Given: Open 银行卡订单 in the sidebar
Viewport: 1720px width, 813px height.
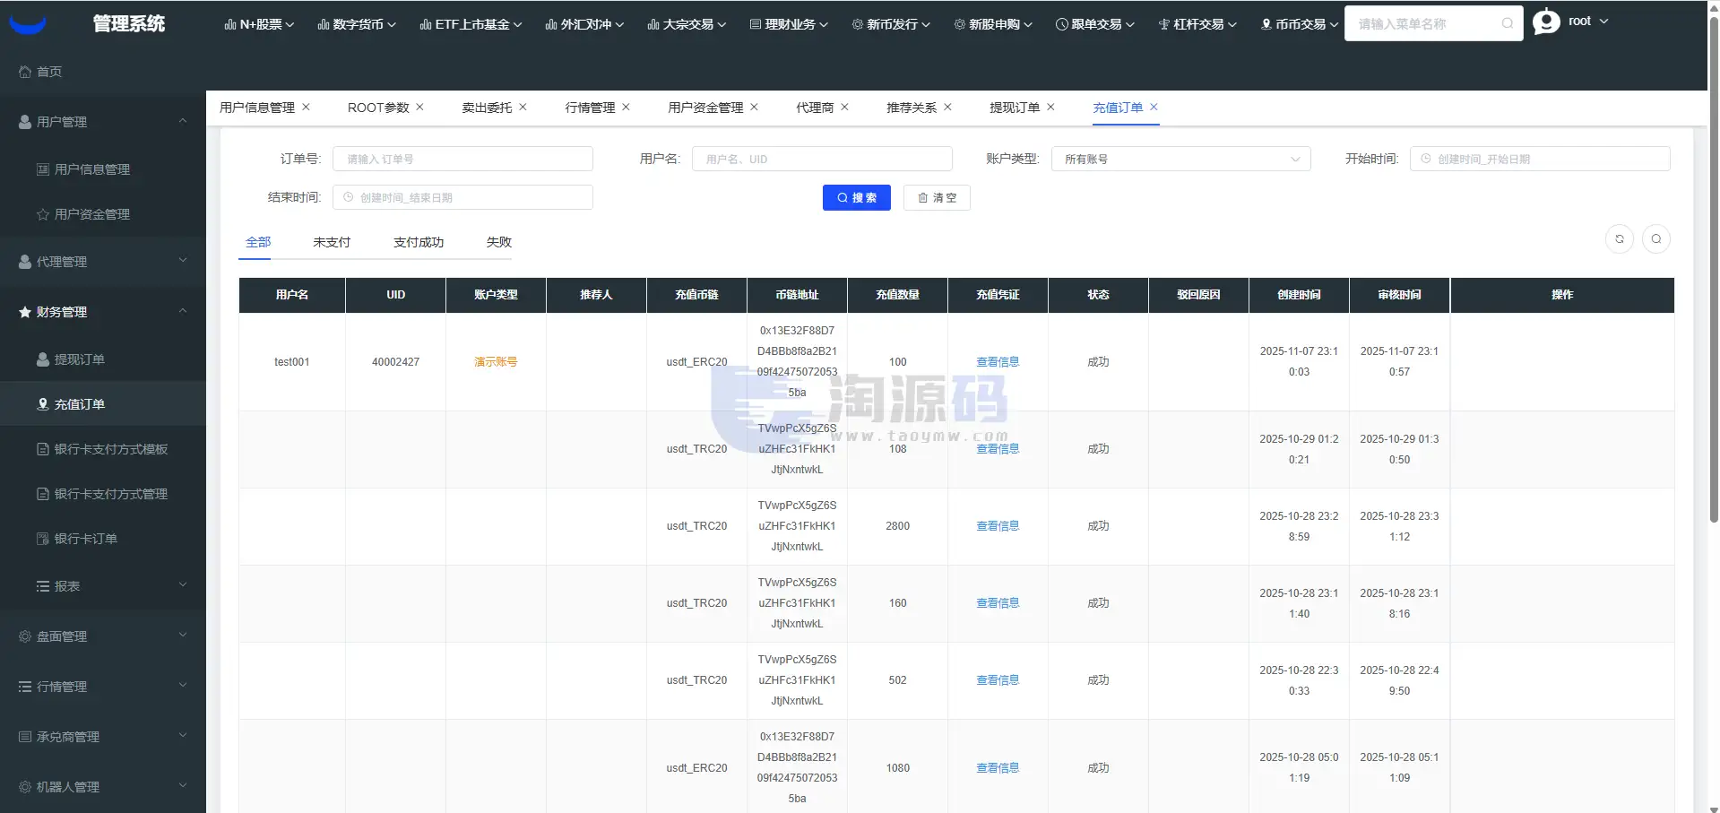Looking at the screenshot, I should [103, 539].
